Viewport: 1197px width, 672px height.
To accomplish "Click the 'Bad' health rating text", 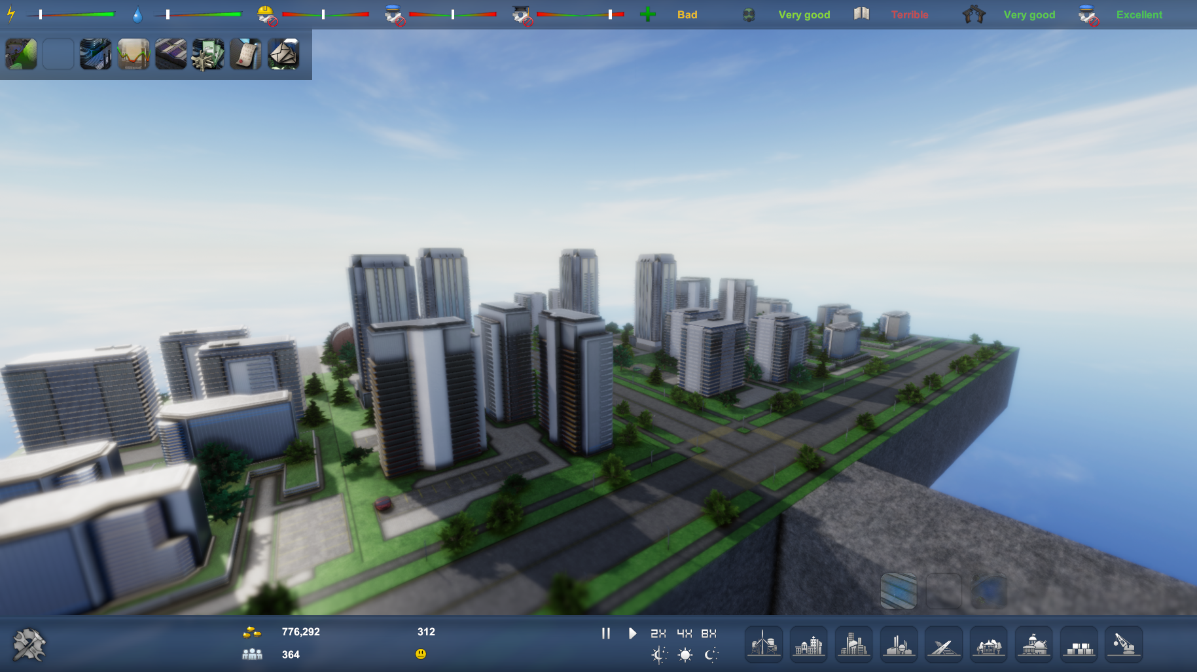I will pos(687,14).
